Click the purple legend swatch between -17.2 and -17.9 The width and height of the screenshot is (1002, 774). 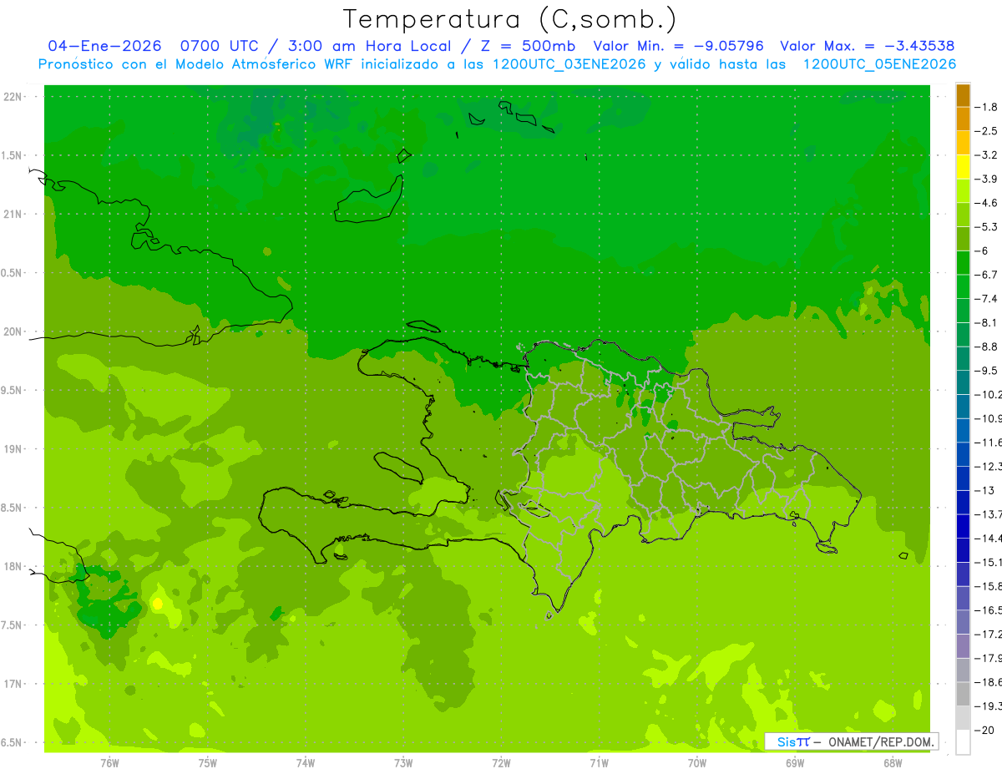click(x=963, y=645)
